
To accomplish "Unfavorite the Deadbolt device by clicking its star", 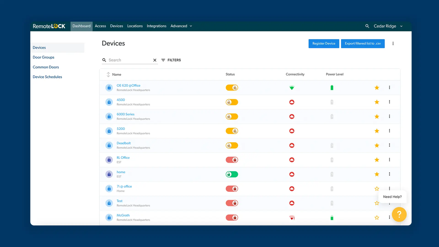I will (x=377, y=145).
